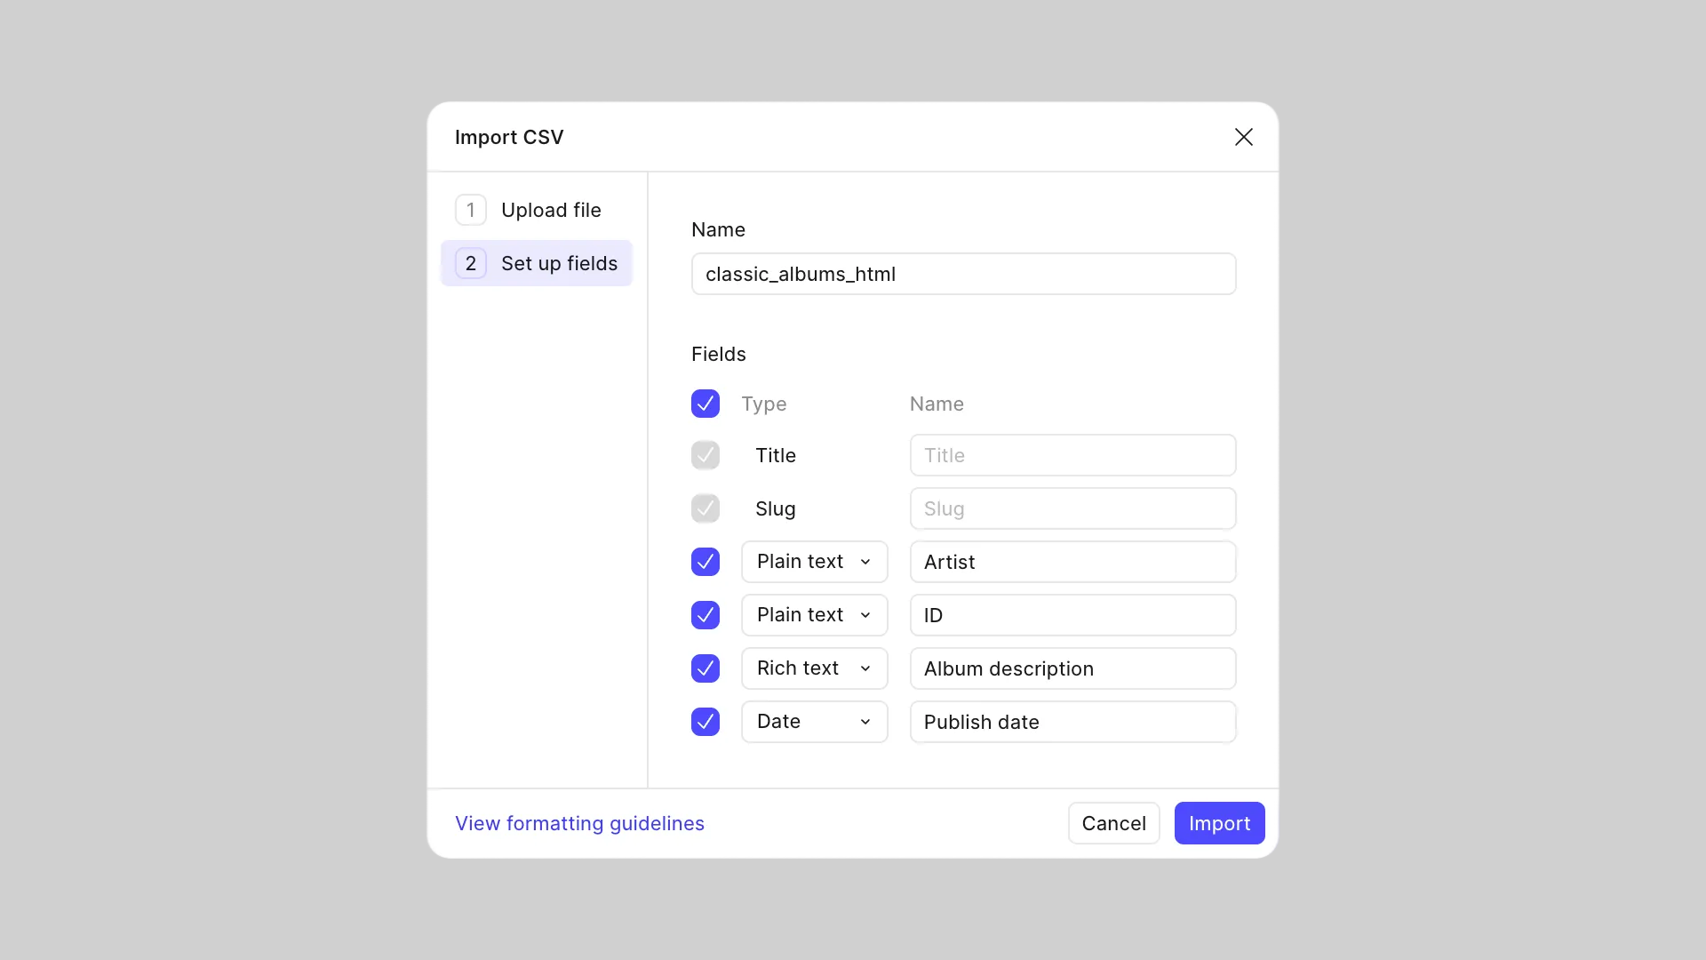The height and width of the screenshot is (960, 1706).
Task: Click the ID name input field
Action: [1072, 615]
